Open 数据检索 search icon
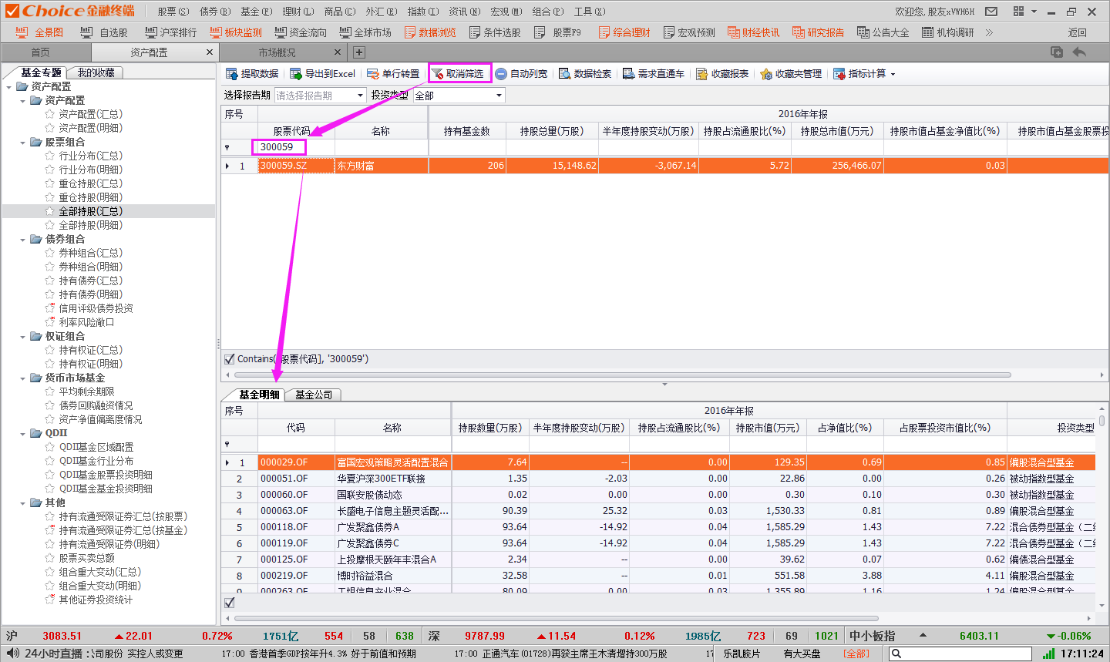 [565, 74]
